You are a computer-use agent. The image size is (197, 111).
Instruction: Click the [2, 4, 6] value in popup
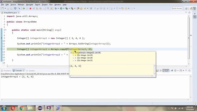(x=75, y=66)
